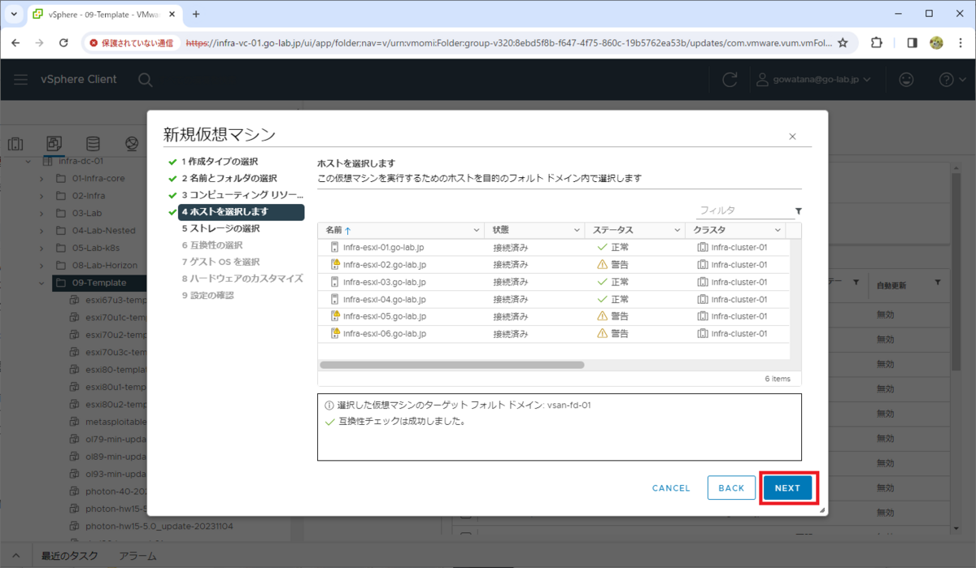Open gowatana@go-lab.jp user dropdown

[814, 80]
